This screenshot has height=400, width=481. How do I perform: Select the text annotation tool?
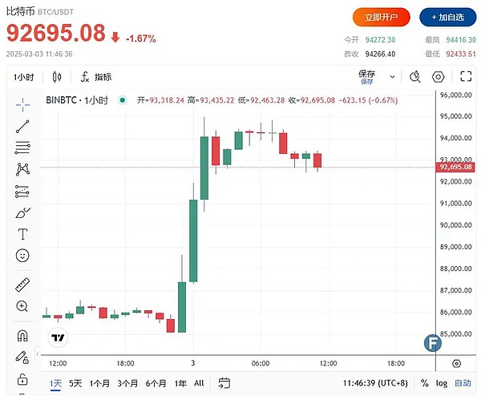[x=22, y=234]
